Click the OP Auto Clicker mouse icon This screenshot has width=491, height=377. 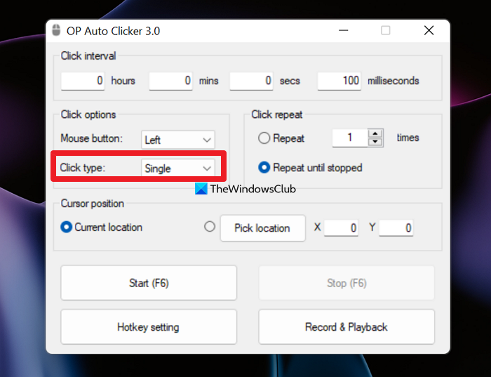(57, 31)
